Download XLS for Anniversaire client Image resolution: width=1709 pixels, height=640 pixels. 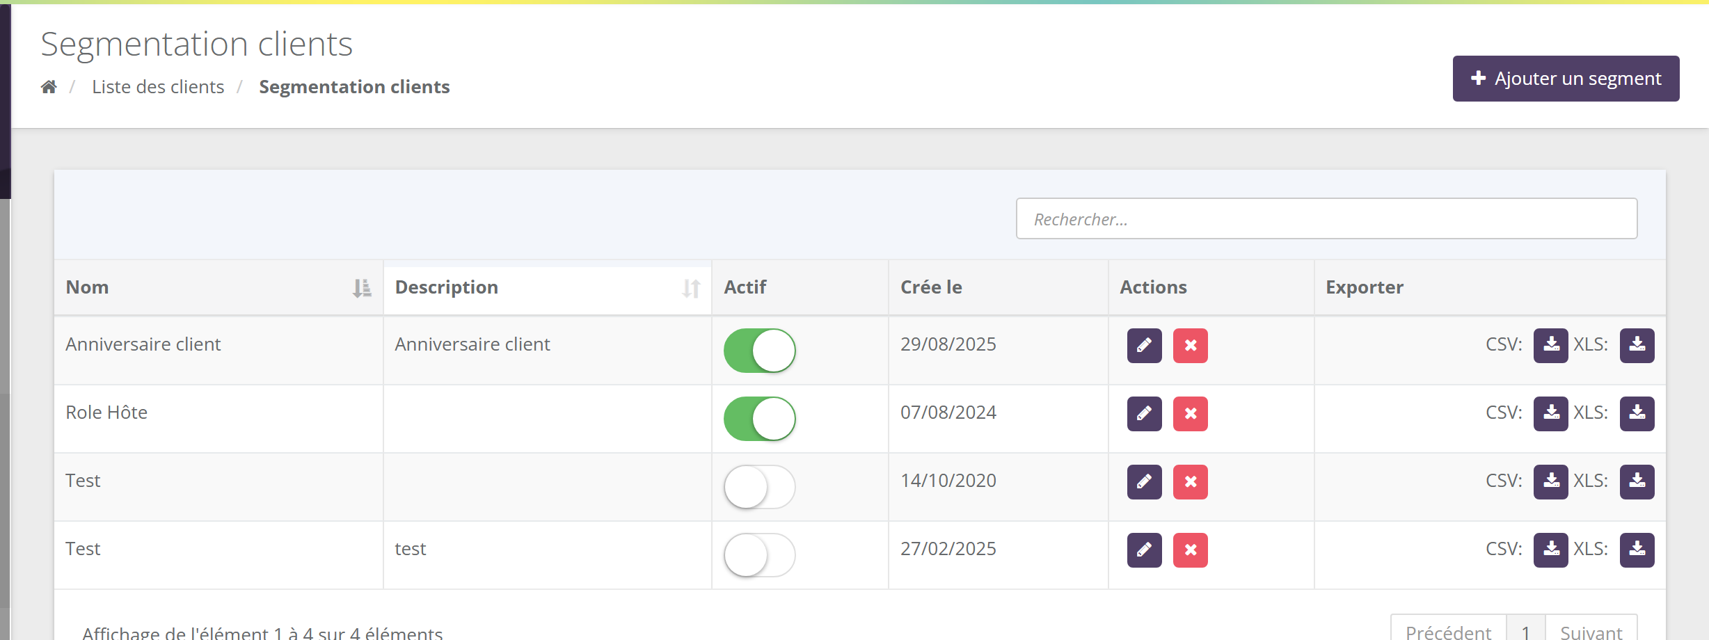pyautogui.click(x=1637, y=346)
